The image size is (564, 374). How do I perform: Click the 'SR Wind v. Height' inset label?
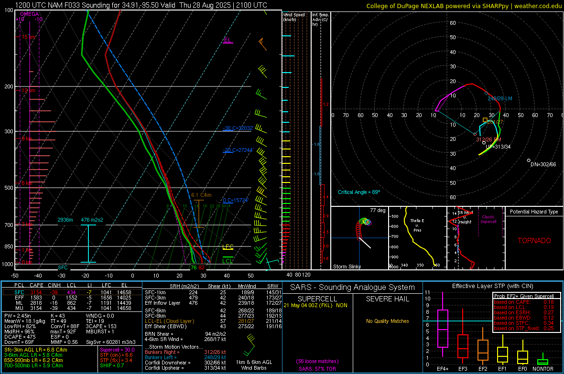click(465, 217)
